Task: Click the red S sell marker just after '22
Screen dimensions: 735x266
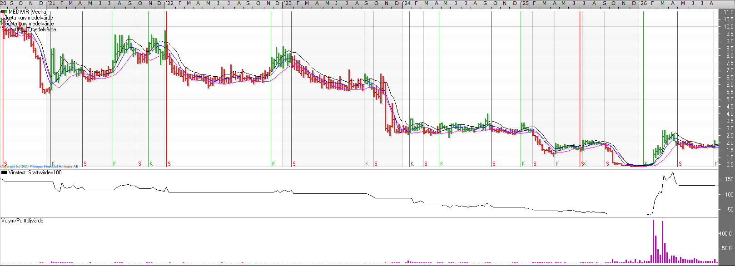Action: [x=169, y=164]
